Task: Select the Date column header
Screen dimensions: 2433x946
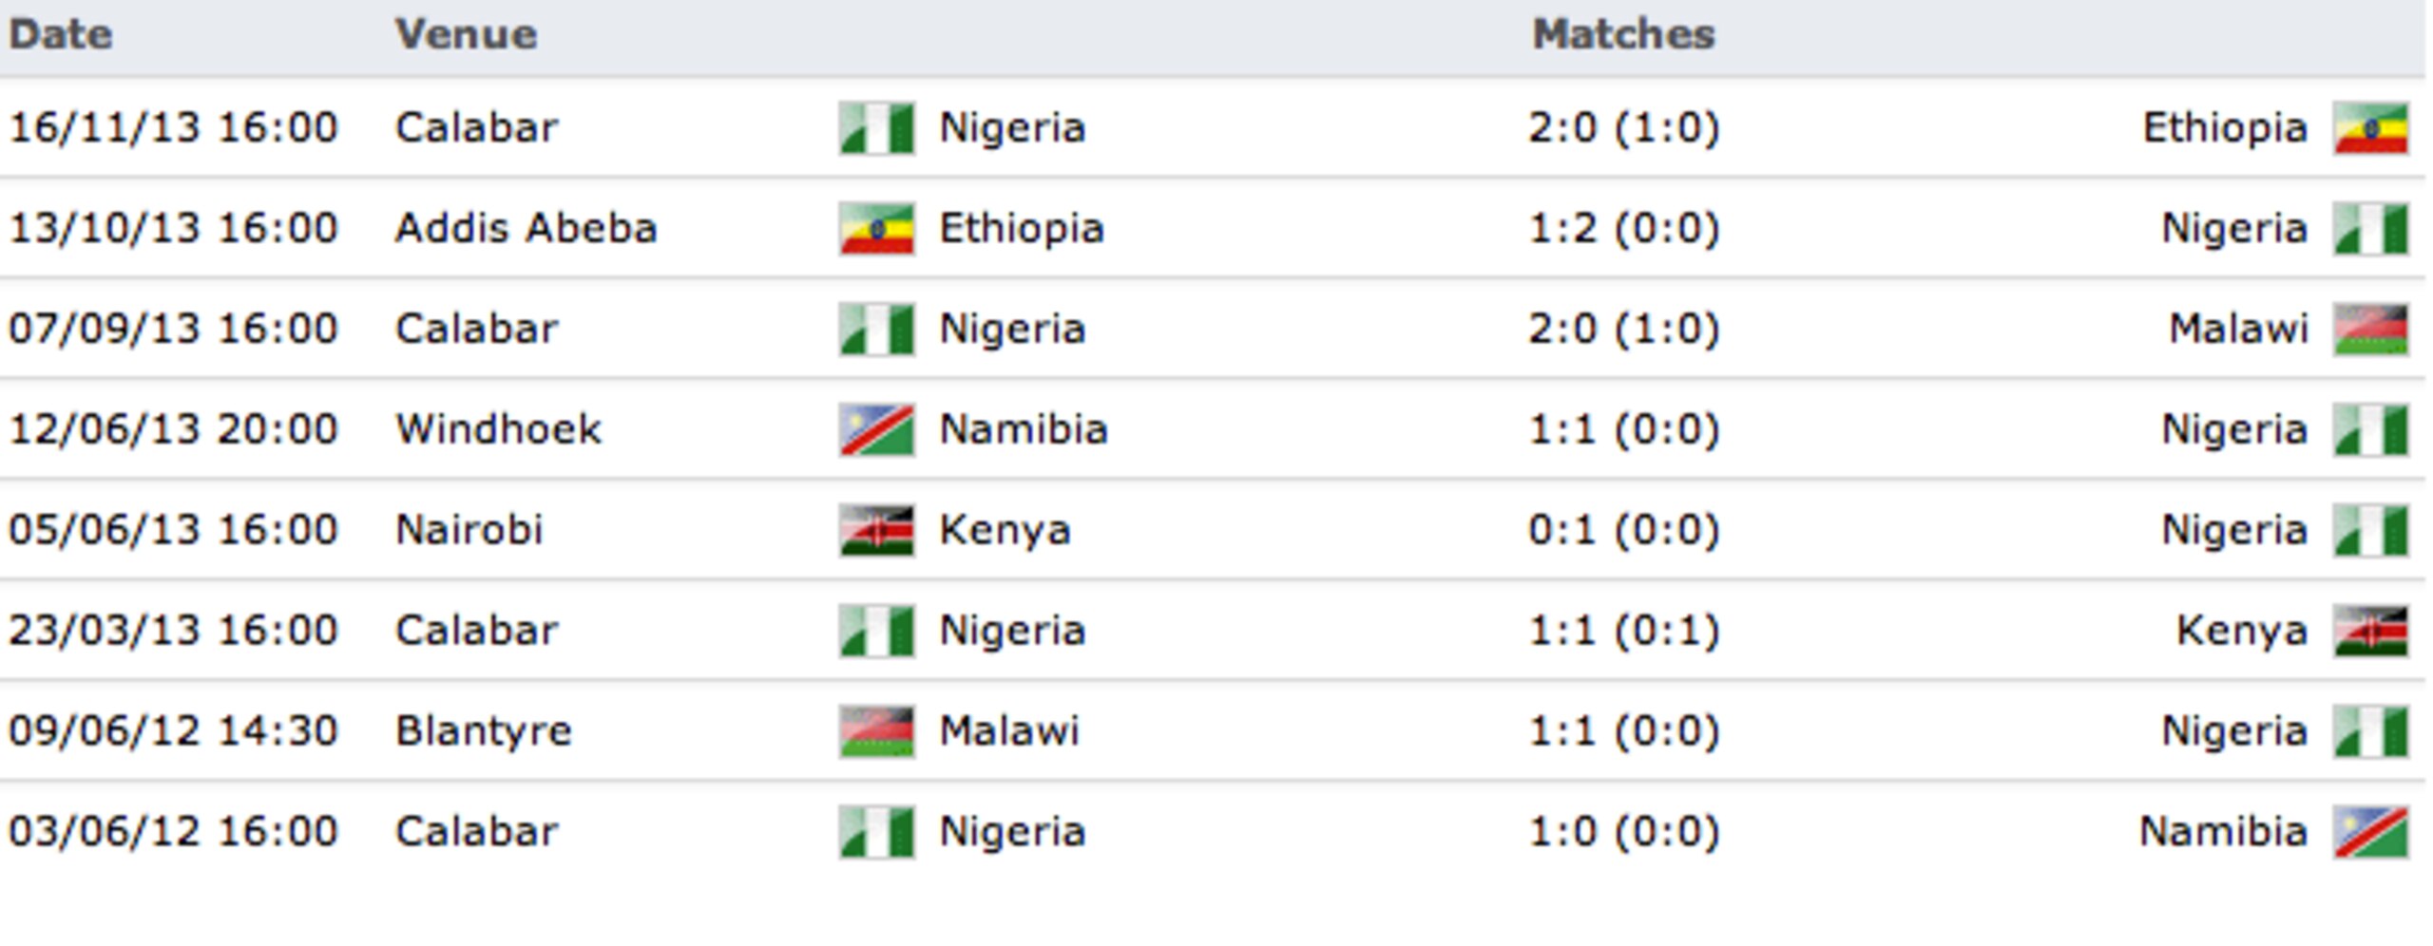Action: pos(61,35)
